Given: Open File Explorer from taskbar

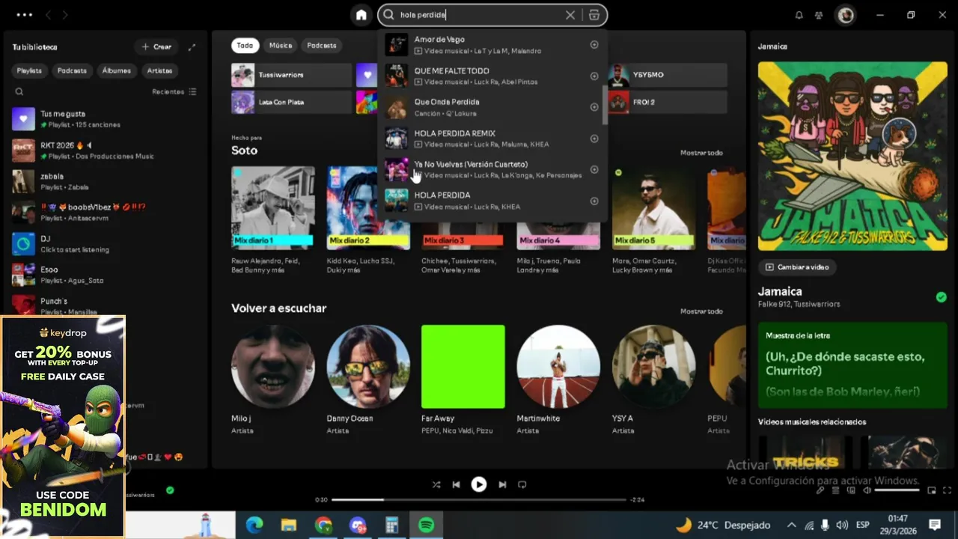Looking at the screenshot, I should (289, 525).
